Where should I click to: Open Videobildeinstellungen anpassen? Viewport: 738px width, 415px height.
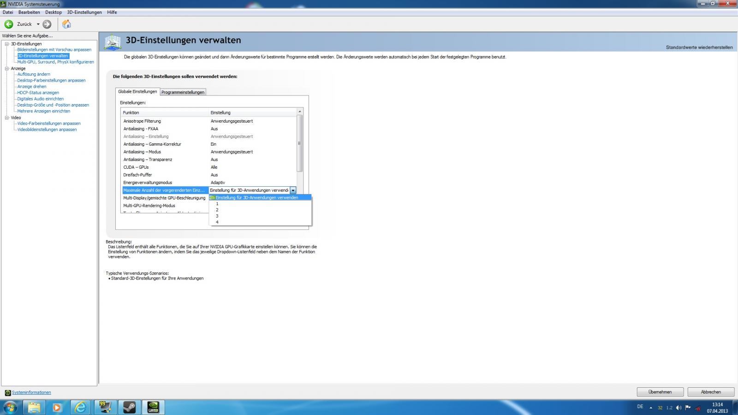[47, 130]
